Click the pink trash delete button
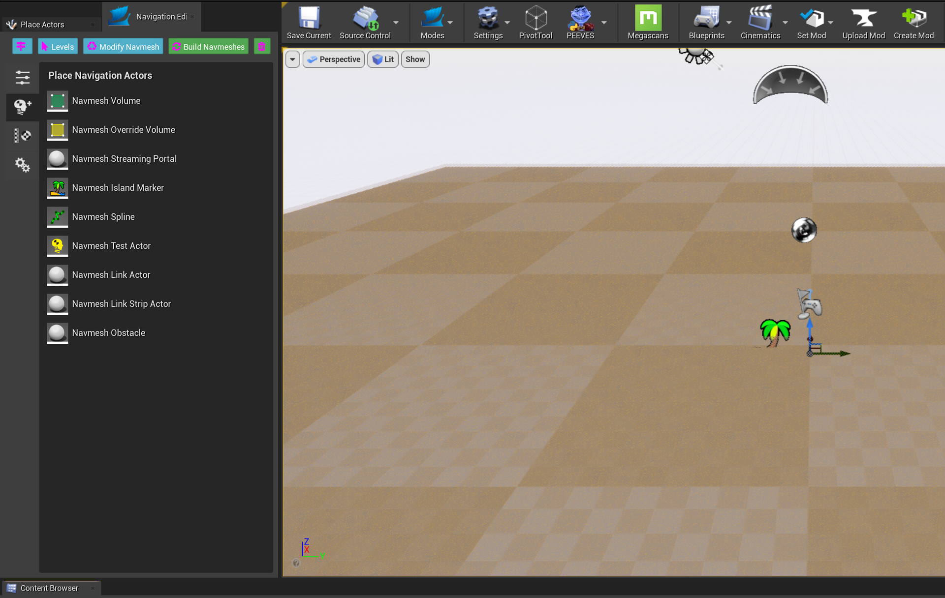Screen dimensions: 945x598 pyautogui.click(x=262, y=47)
